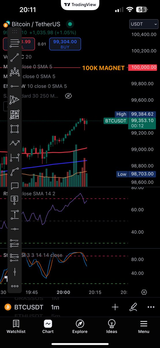This screenshot has height=348, width=160.
Task: Tap the battery indicator in status bar
Action: point(141,10)
